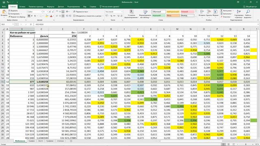Apply the Обычный cell style
The image size is (260, 146).
pyautogui.click(x=159, y=12)
